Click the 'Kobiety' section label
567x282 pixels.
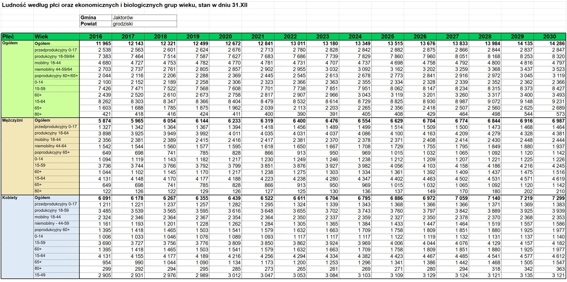point(10,198)
